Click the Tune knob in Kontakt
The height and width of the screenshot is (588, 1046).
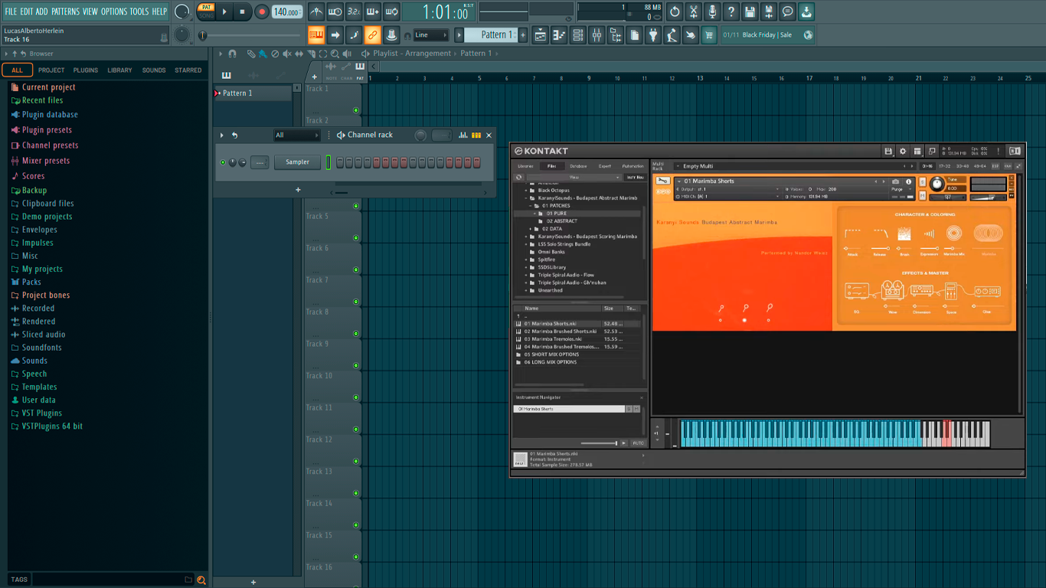[937, 185]
